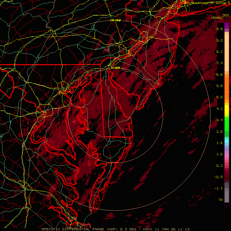Image resolution: width=231 pixels, height=231 pixels.
Task: Click the 9.0 value on color scale
Action: [x=219, y=41]
